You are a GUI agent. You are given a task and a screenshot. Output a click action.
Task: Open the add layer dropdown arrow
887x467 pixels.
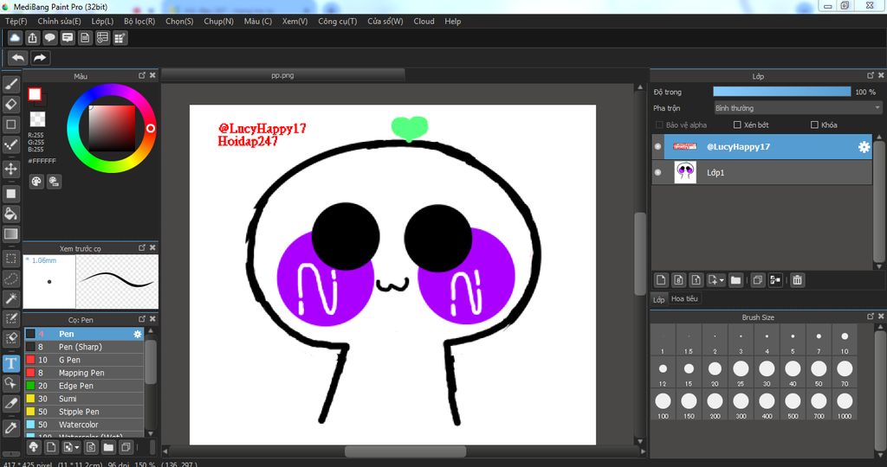click(x=722, y=281)
